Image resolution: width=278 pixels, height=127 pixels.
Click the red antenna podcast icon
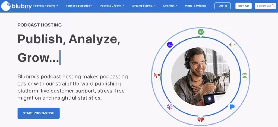point(157,76)
